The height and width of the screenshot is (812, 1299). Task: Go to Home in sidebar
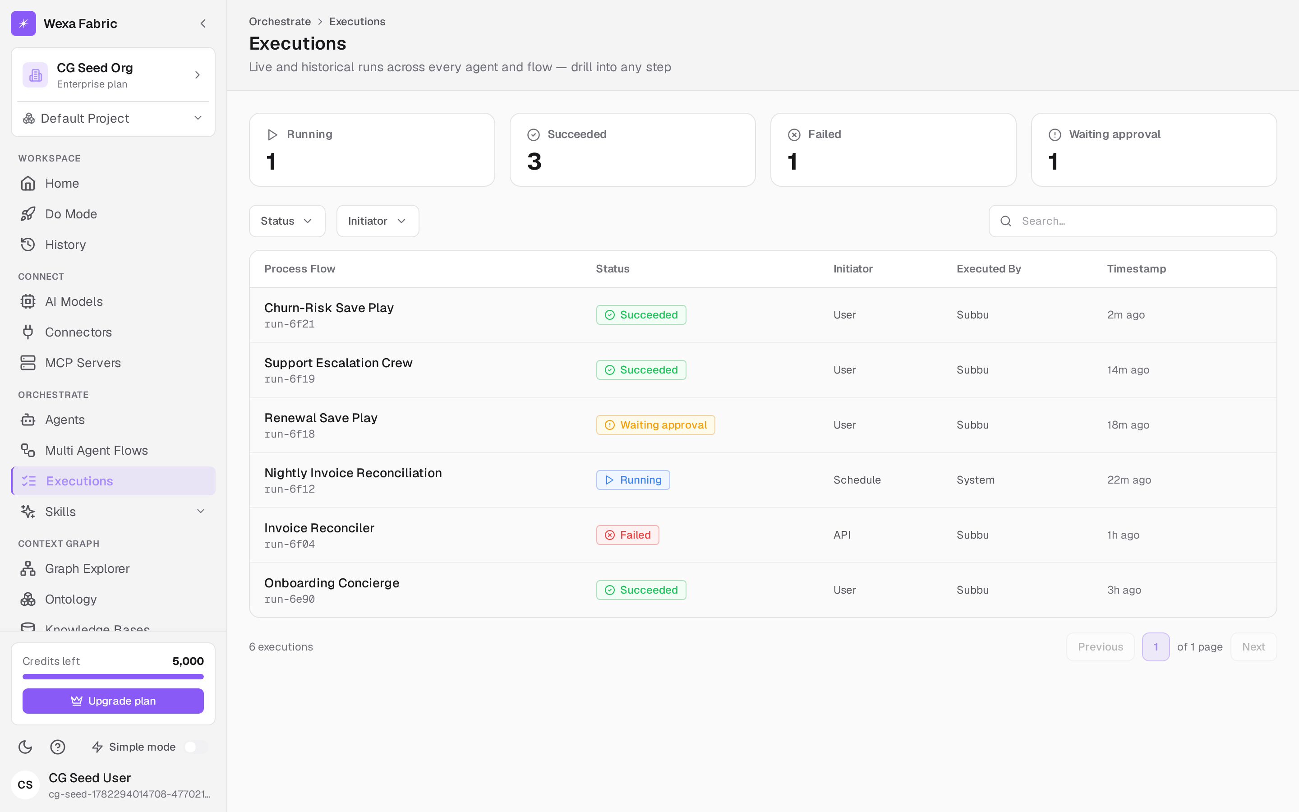pos(113,184)
